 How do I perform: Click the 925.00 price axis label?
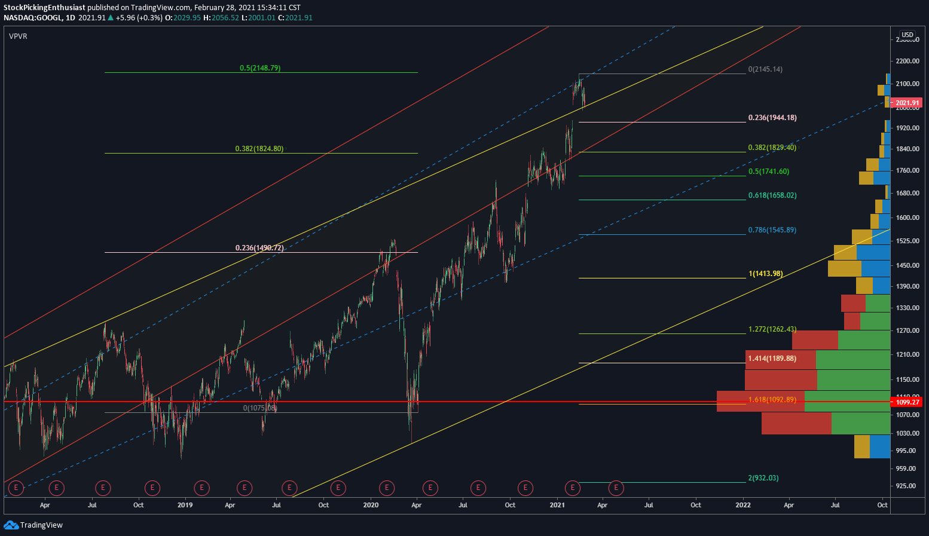tap(906, 486)
